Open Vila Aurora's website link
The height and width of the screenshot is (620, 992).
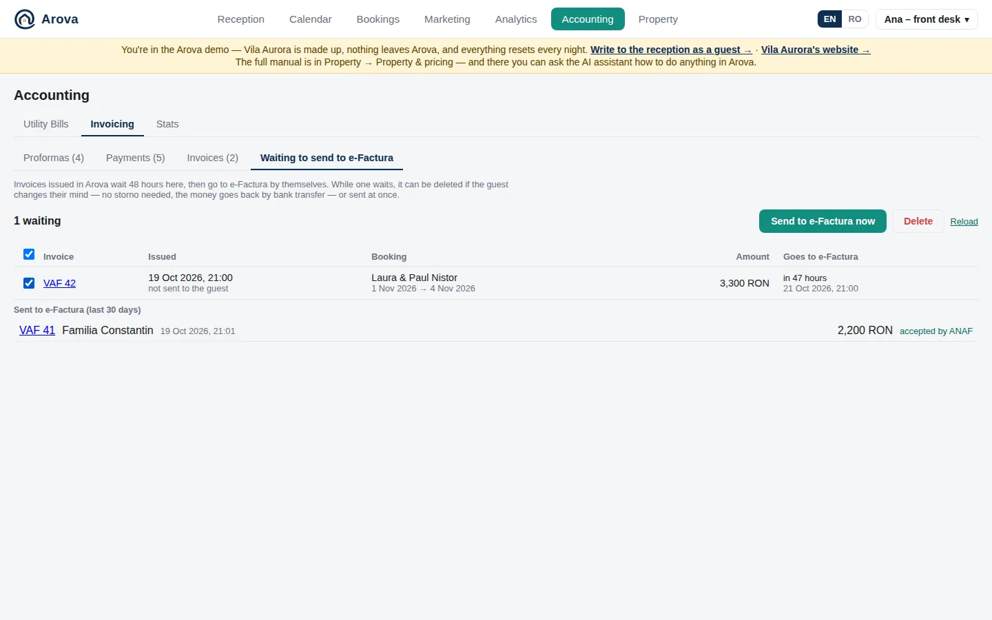tap(816, 50)
